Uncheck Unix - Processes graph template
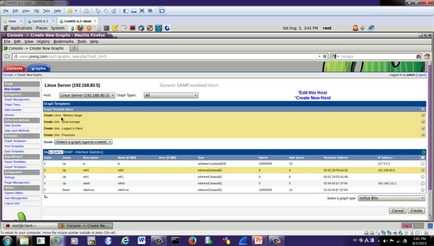The image size is (434, 246). point(423,135)
